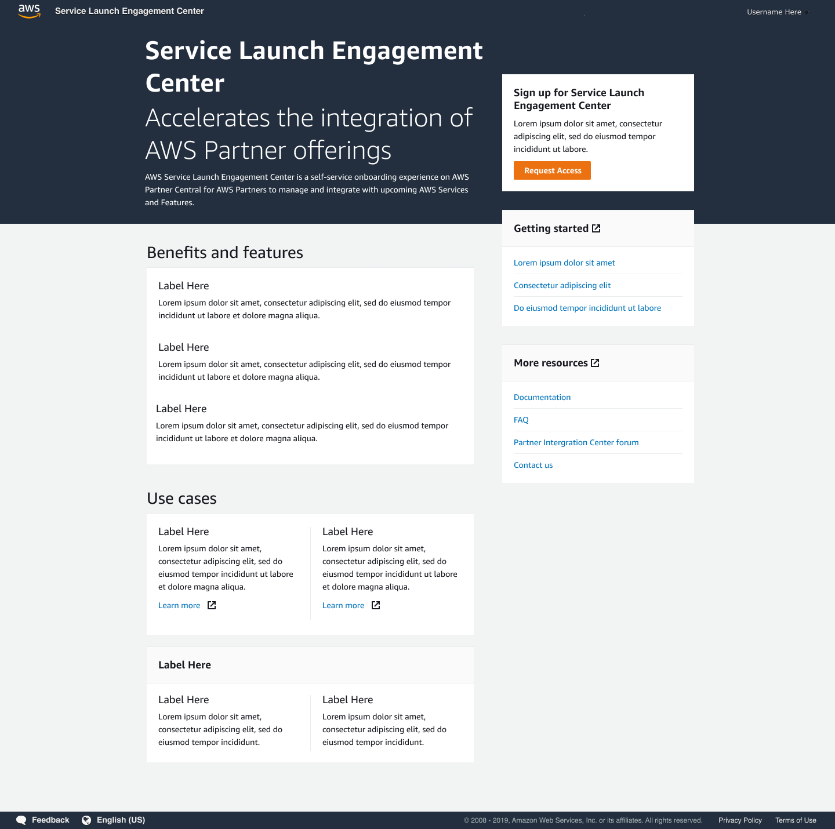Open Do eiusmod tempor incididunt ut labore link
The image size is (835, 829).
pyautogui.click(x=587, y=308)
